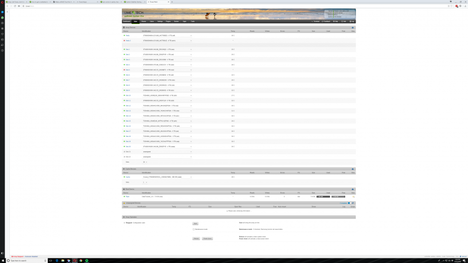The height and width of the screenshot is (263, 468).
Task: Open the Disk 3 device link
Action: (x=128, y=60)
